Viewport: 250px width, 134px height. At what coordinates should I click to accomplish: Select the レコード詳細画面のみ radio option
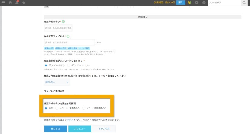pos(84,108)
